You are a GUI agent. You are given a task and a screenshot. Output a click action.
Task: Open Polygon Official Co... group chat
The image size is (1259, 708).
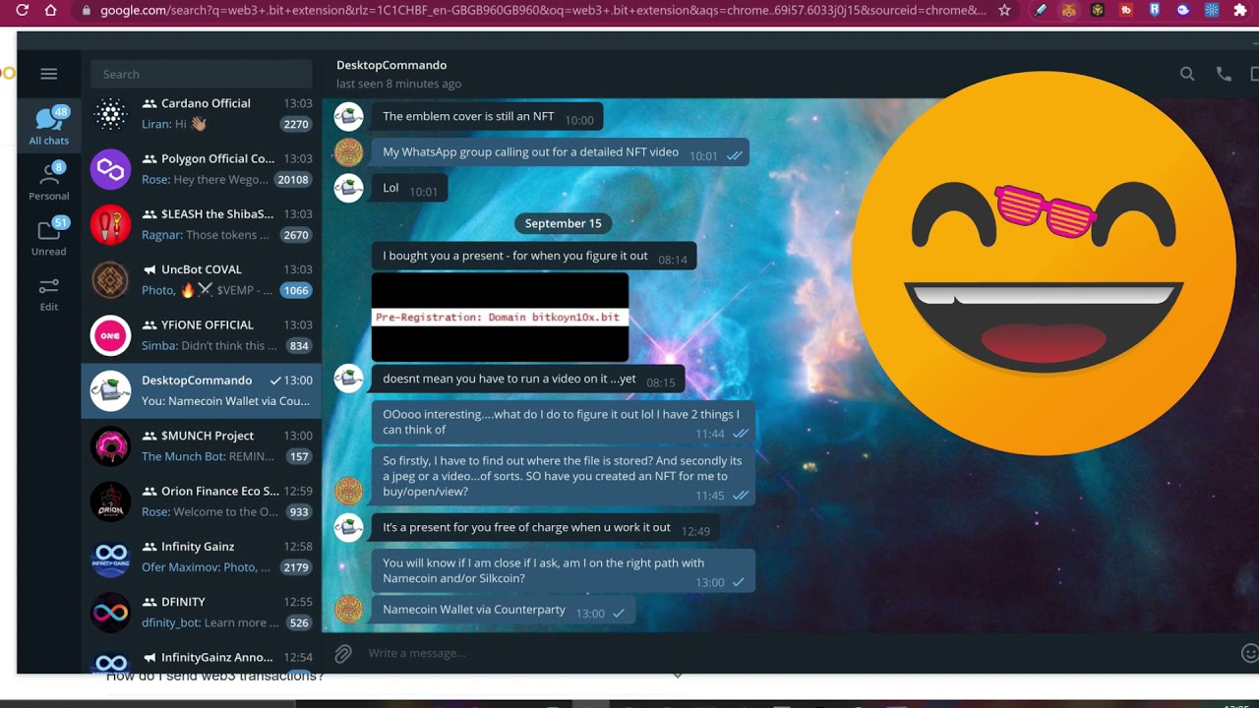point(202,169)
